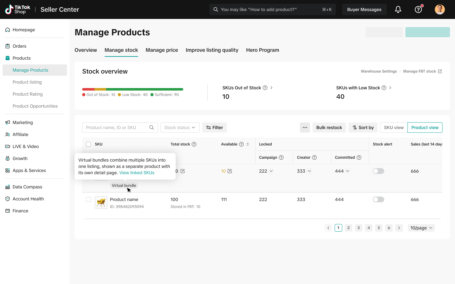Switch to the Manage price tab
This screenshot has width=455, height=284.
(162, 50)
